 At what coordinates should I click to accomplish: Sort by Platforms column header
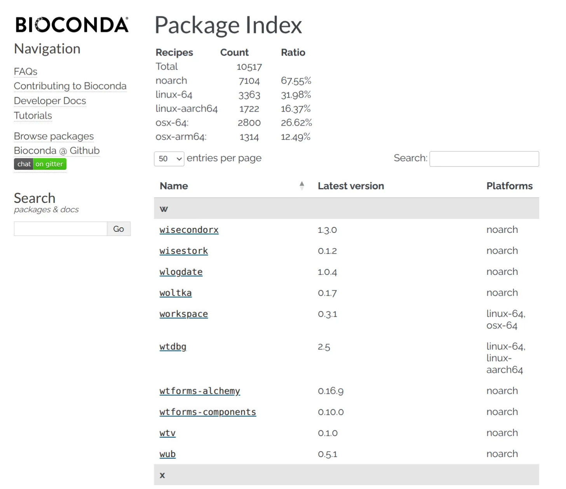(x=509, y=186)
